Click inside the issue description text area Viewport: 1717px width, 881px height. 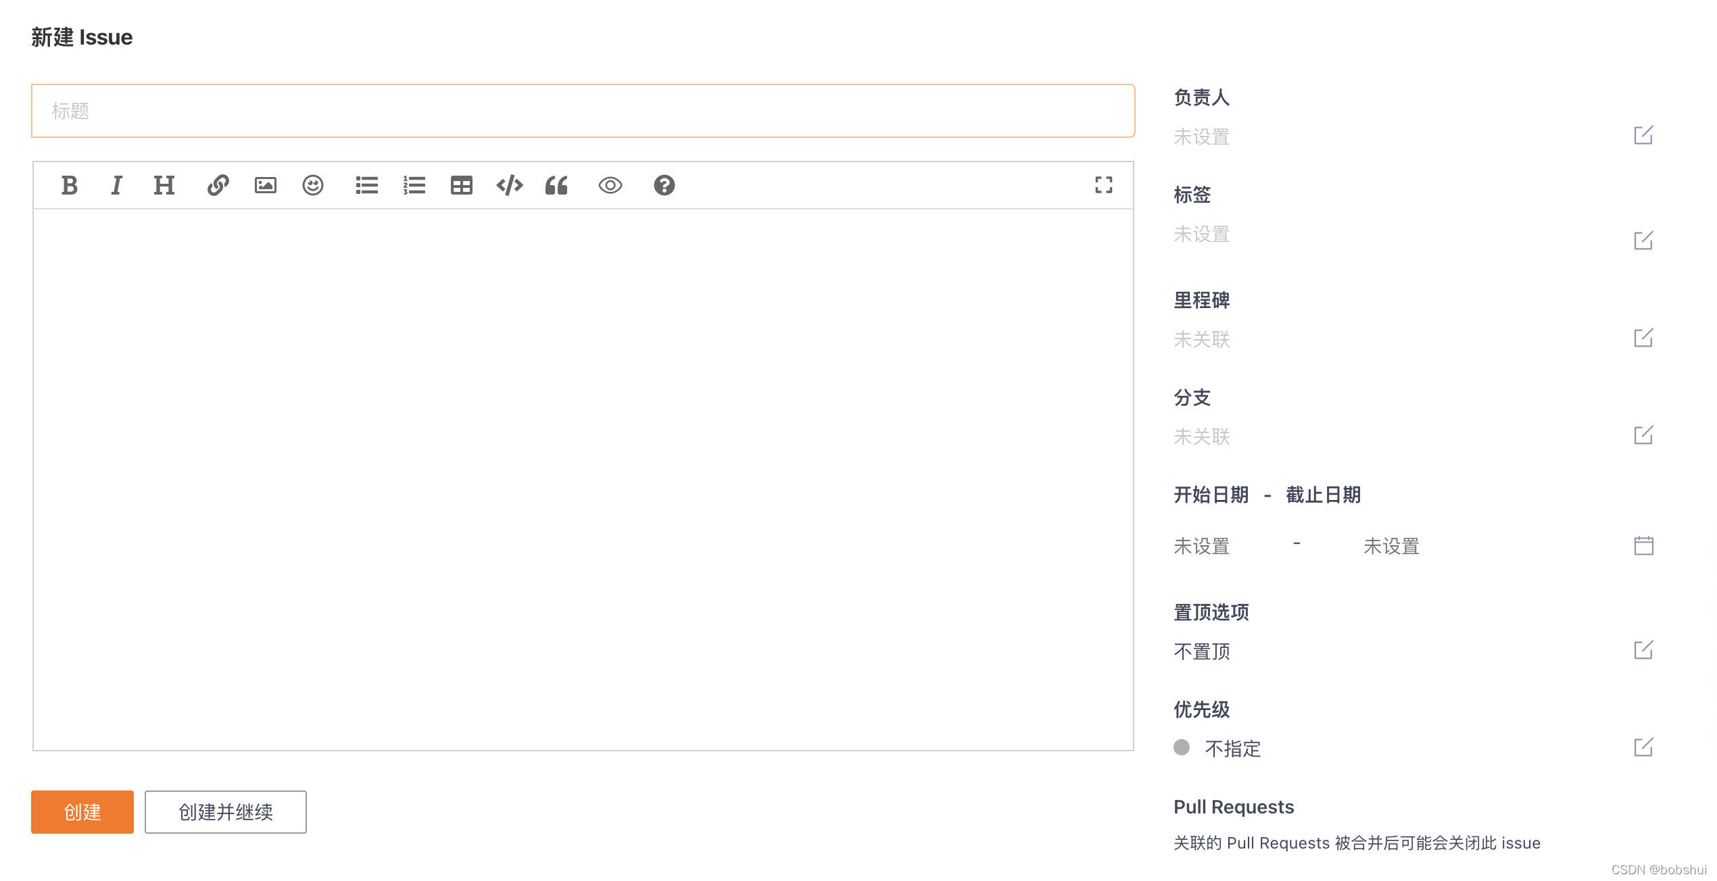583,480
